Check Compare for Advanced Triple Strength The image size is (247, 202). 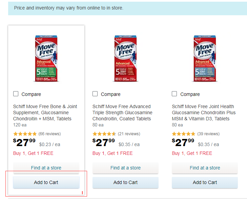pos(95,94)
